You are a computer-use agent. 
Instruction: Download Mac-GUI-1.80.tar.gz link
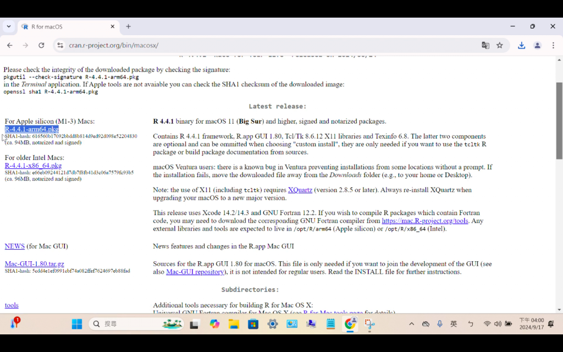point(34,263)
